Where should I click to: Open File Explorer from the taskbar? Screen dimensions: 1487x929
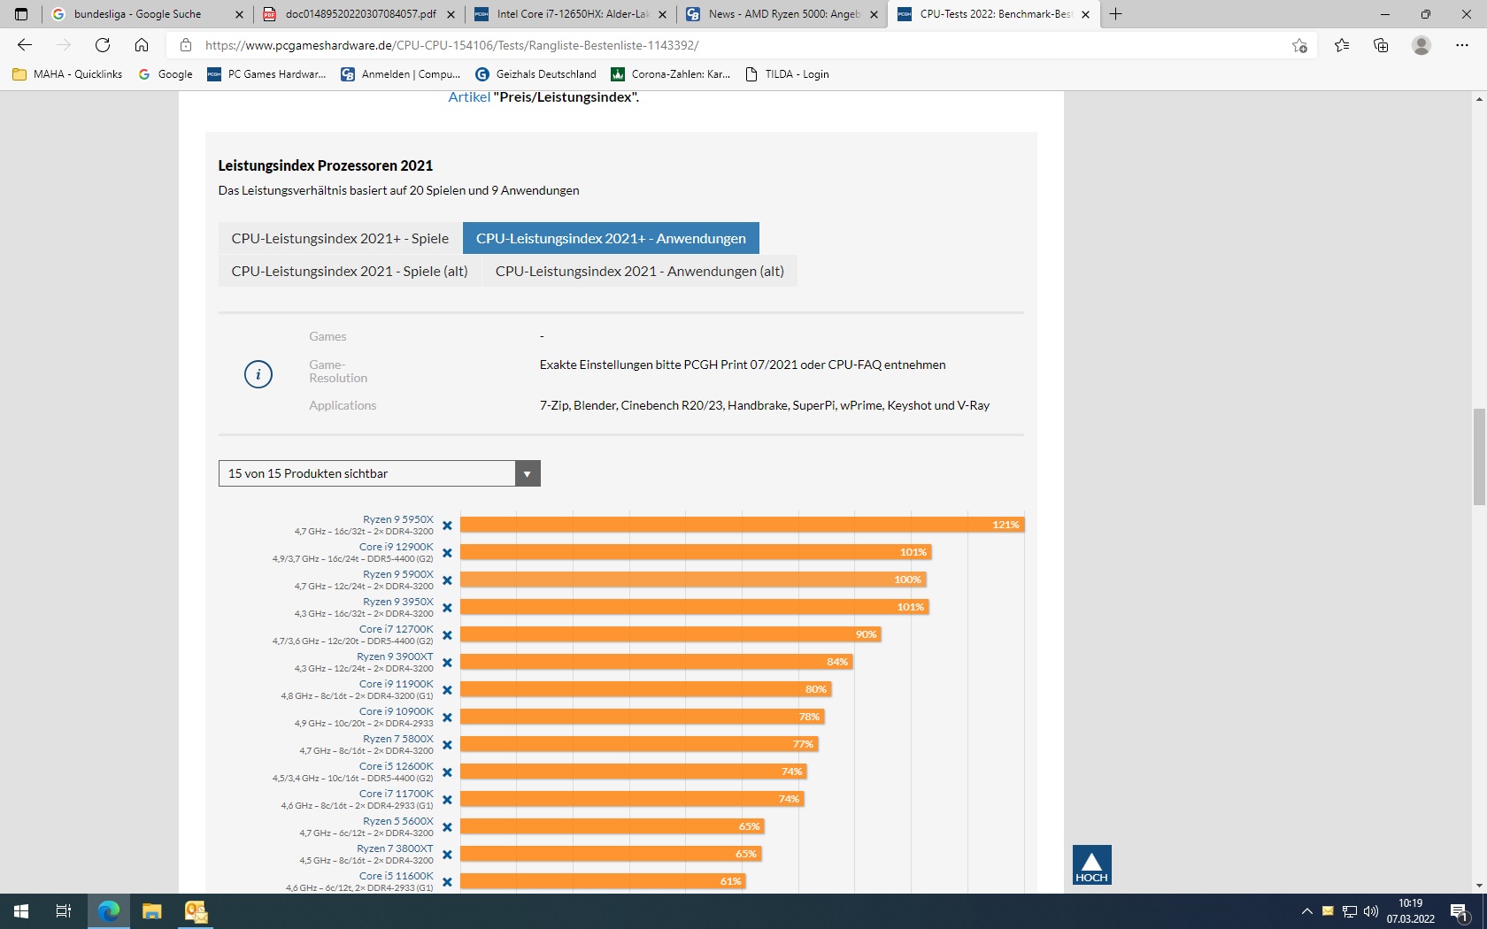coord(152,911)
